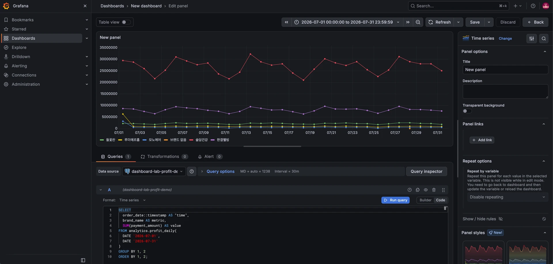Click the data source help icon
This screenshot has width=553, height=264.
coord(192,171)
